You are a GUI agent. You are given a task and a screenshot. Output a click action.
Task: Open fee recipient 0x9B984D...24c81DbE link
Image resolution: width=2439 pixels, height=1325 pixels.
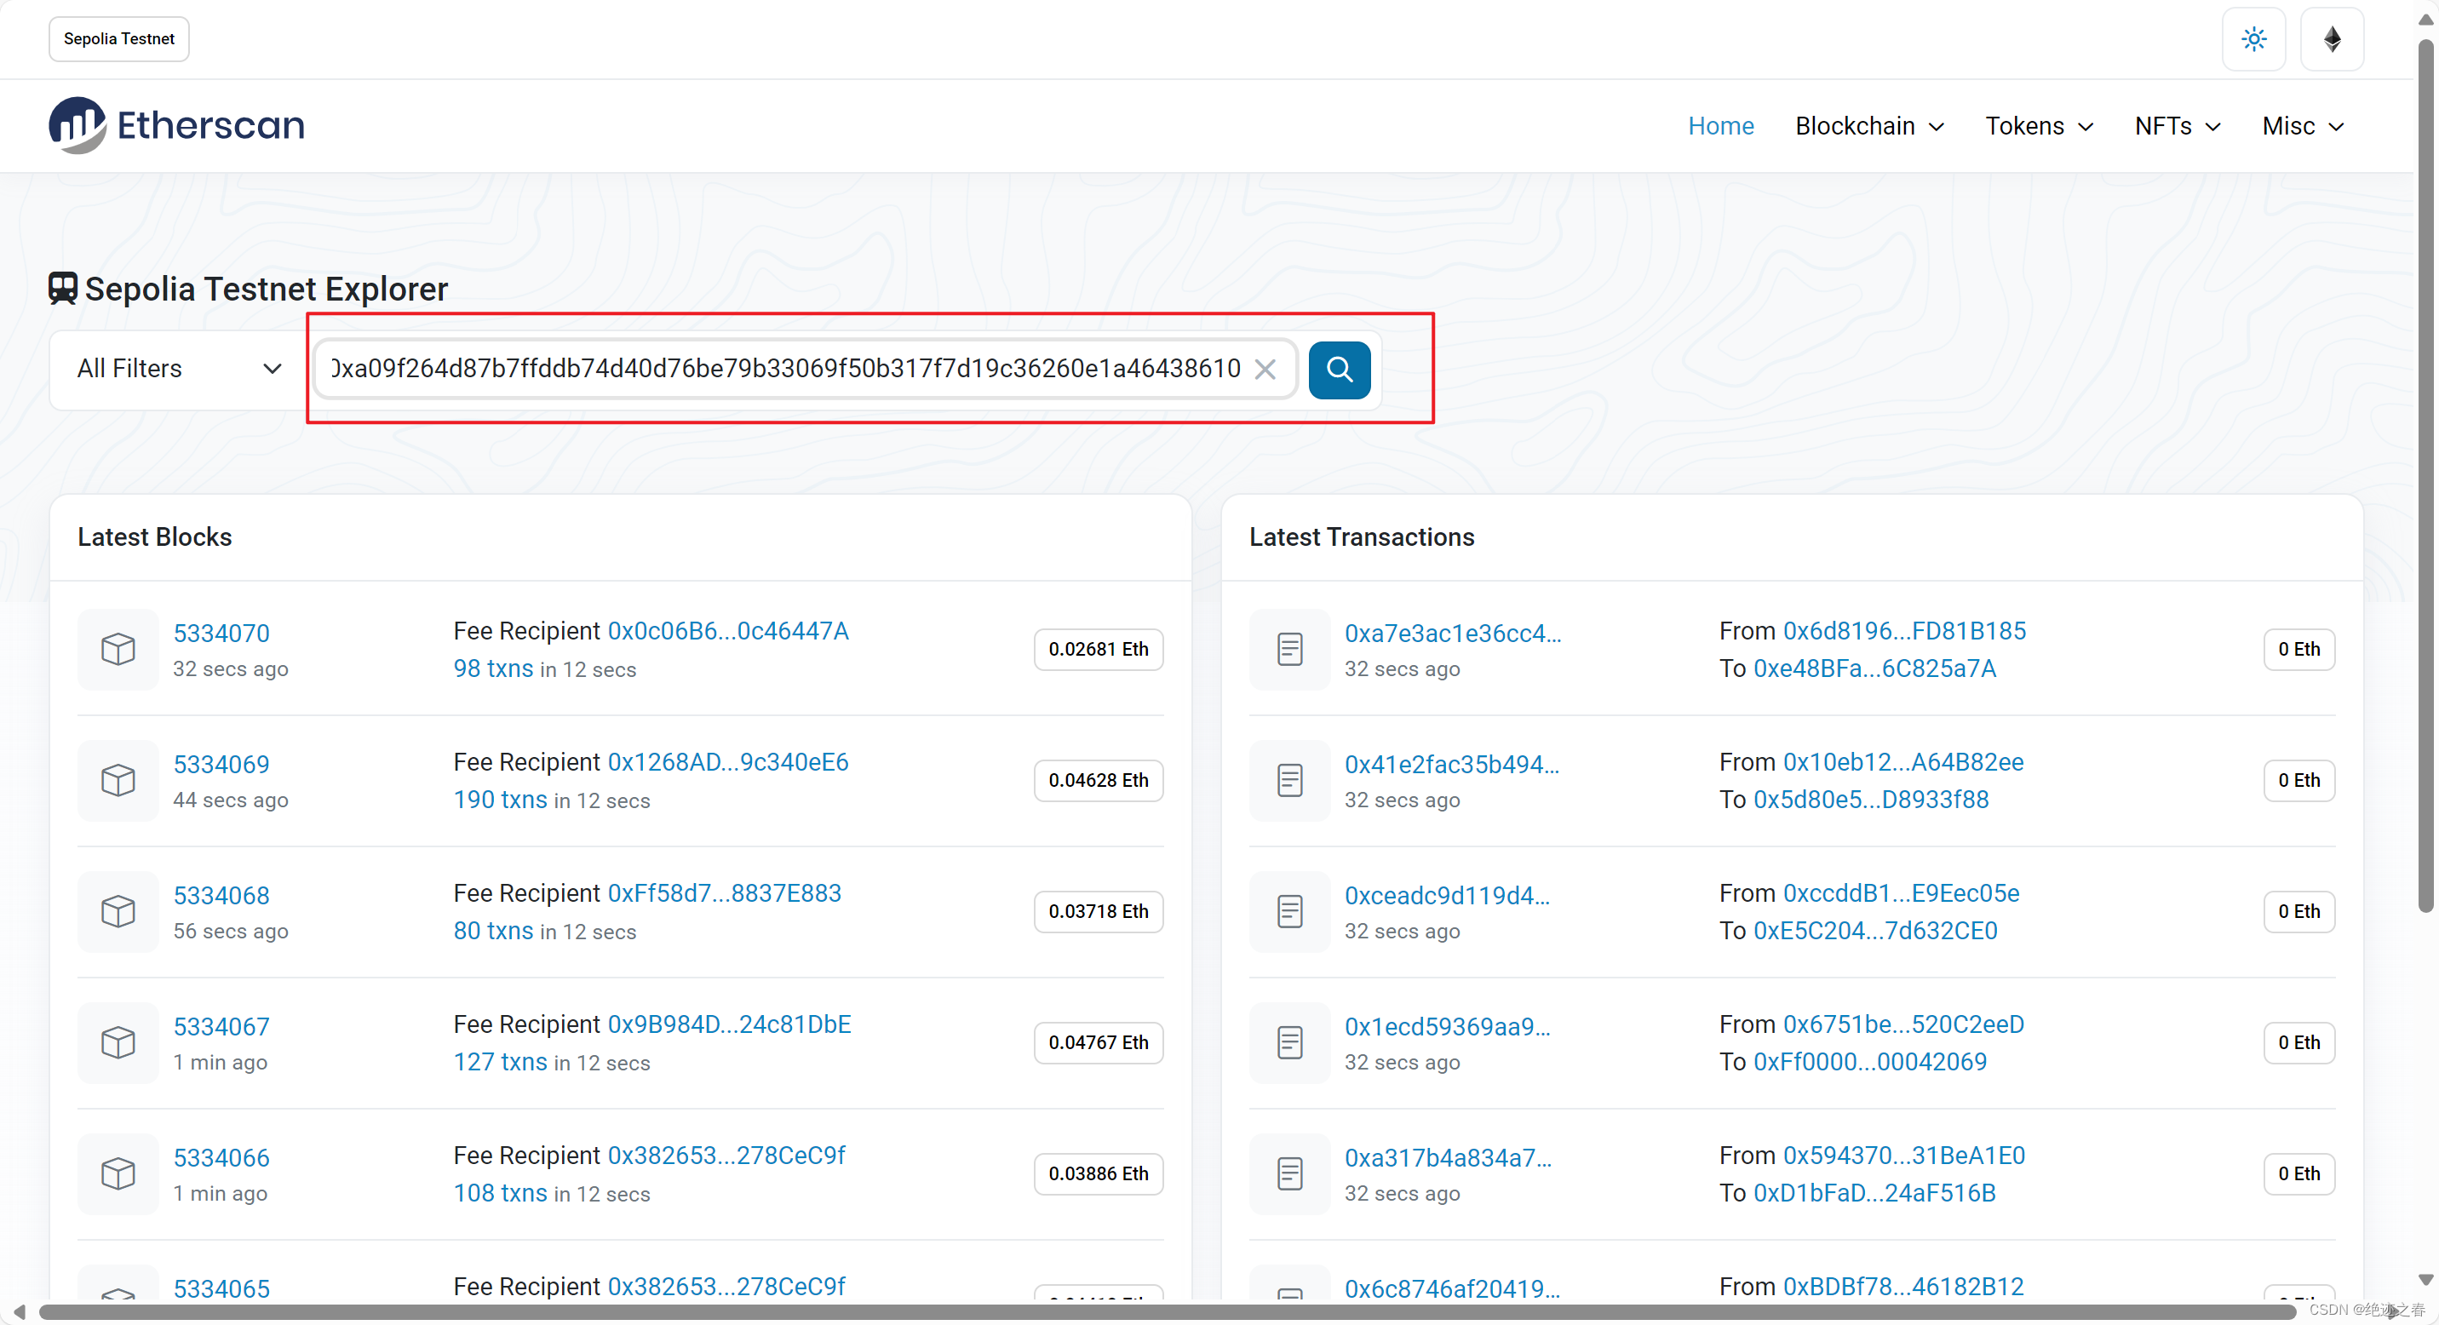point(729,1024)
